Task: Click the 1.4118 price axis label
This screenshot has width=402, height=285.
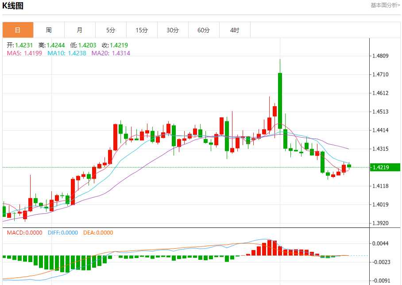Action: (x=380, y=186)
